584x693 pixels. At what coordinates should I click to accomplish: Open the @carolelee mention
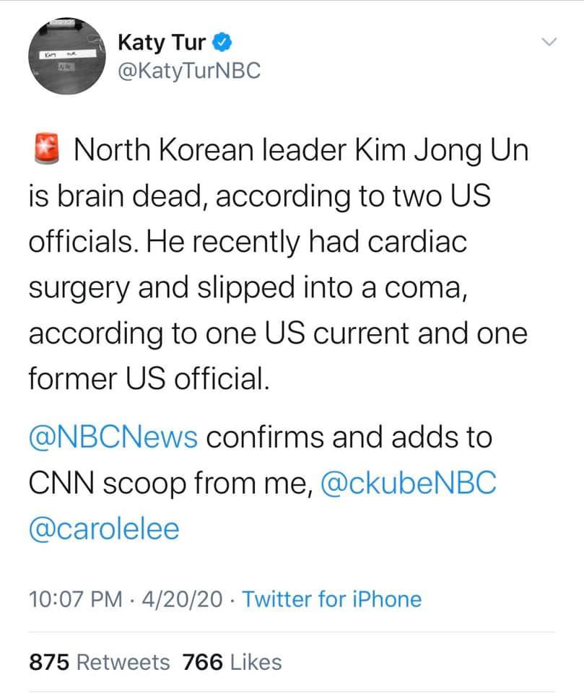click(105, 529)
